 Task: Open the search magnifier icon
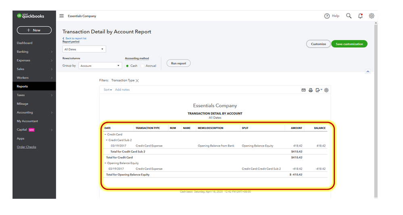[x=349, y=16]
